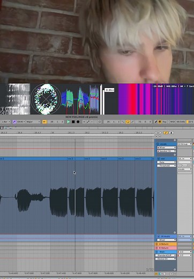Open the Speaker On control chooser

tap(166, 151)
